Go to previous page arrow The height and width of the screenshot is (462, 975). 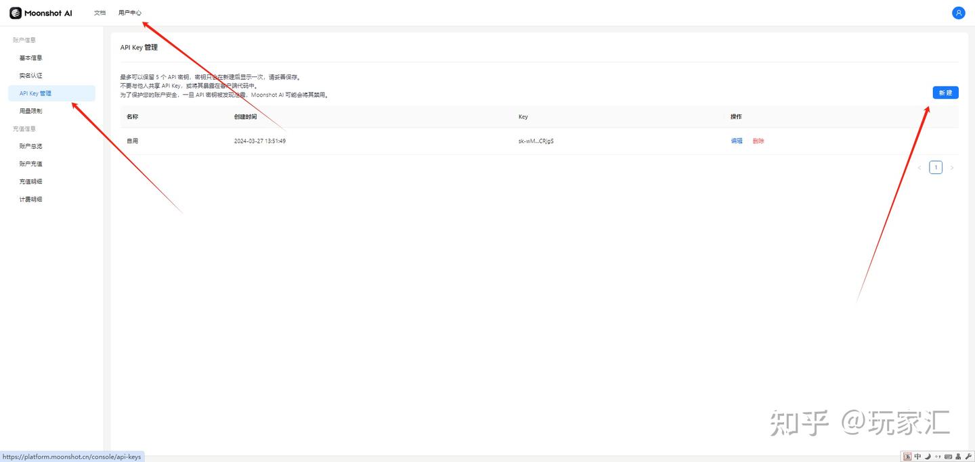(919, 168)
